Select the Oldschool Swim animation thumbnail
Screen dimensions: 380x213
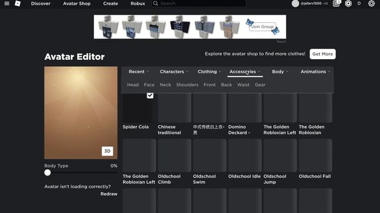(x=210, y=155)
